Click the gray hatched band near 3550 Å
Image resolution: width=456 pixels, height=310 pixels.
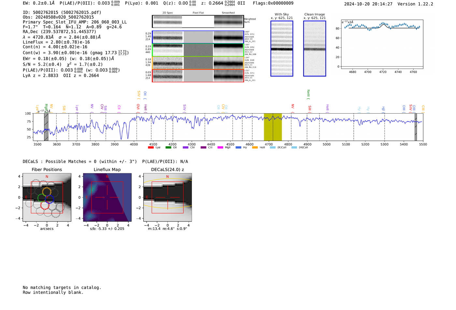coord(46,127)
